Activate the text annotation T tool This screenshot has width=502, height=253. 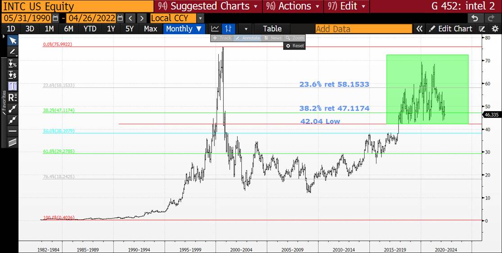tap(13, 86)
